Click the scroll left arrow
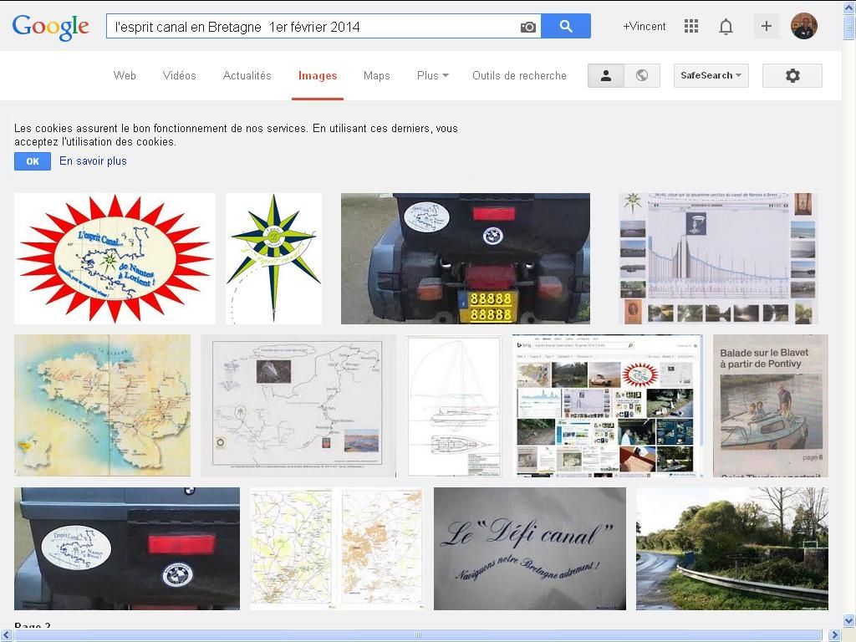The height and width of the screenshot is (642, 856). pyautogui.click(x=6, y=635)
